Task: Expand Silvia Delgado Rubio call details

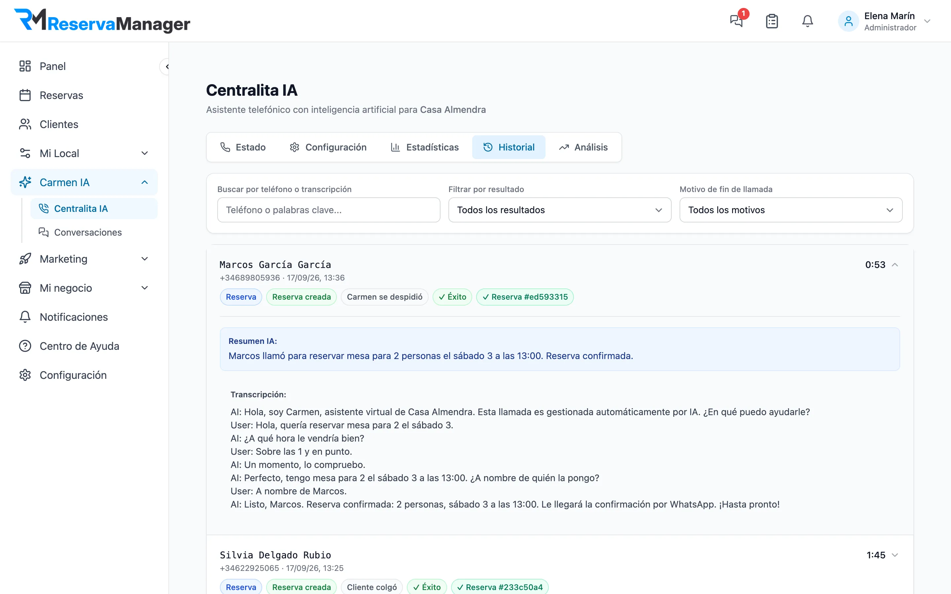Action: (x=895, y=555)
